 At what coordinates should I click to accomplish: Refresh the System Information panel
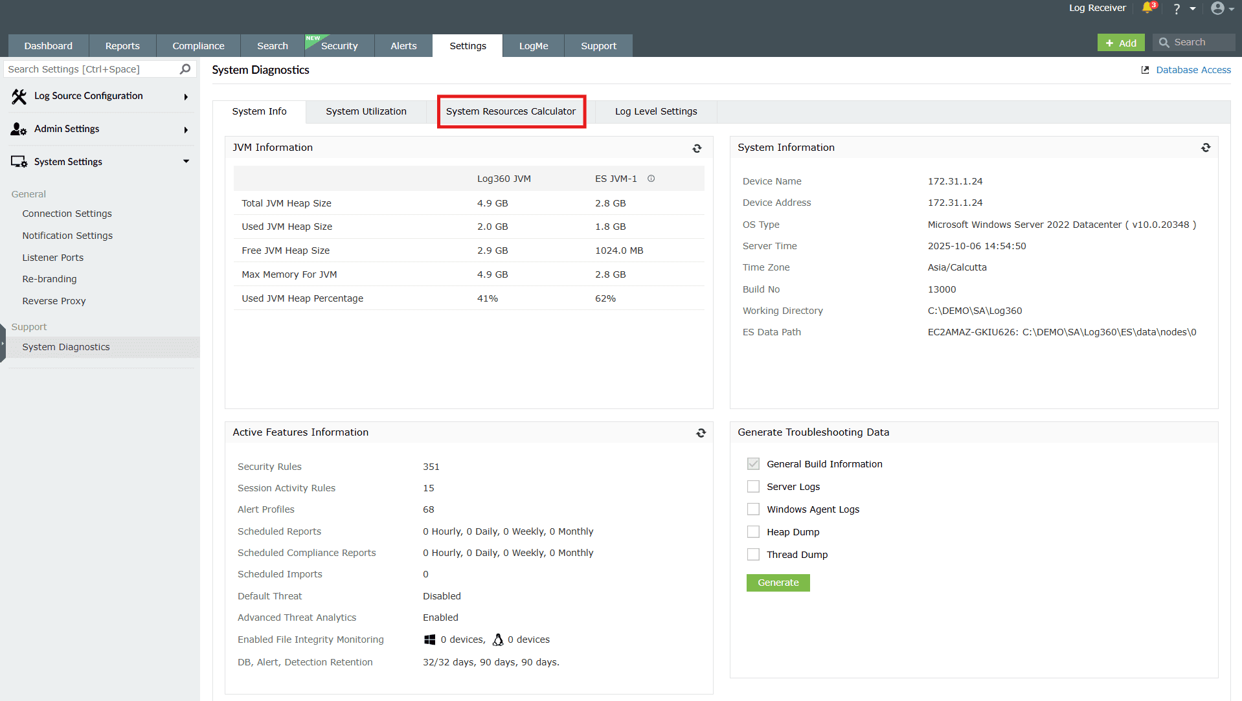pos(1206,148)
